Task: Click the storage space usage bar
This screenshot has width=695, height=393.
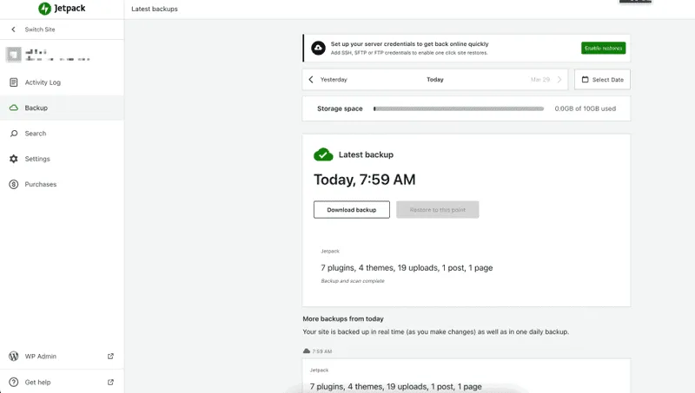Action: 459,108
